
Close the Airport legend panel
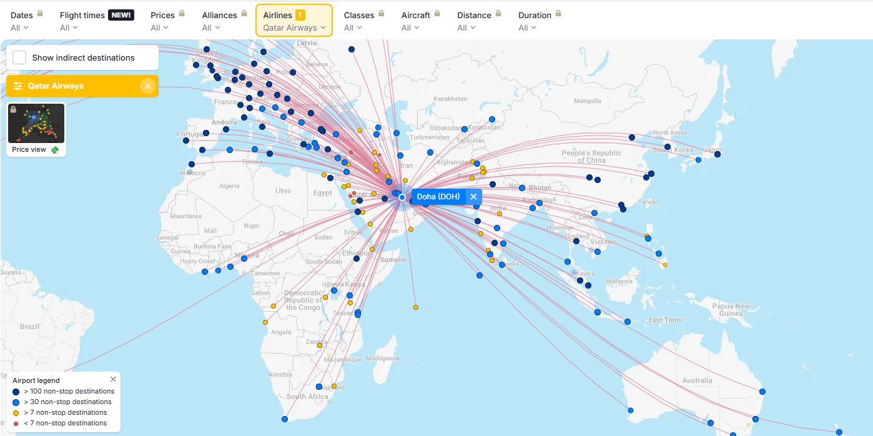[113, 379]
